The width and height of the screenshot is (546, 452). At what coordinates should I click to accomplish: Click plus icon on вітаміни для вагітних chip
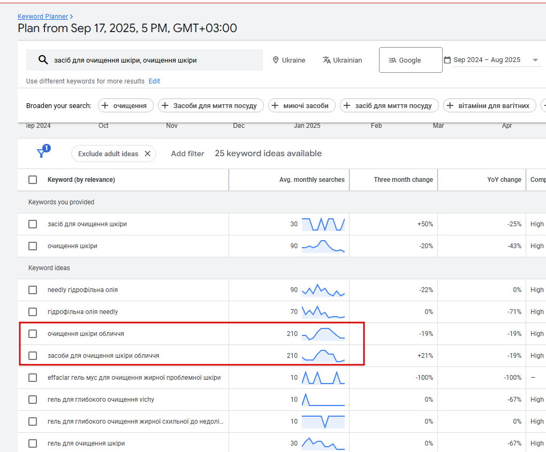point(450,105)
